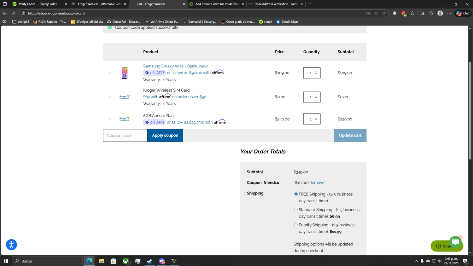Go back to previous page
Screen dimensions: 473x266
5,13
